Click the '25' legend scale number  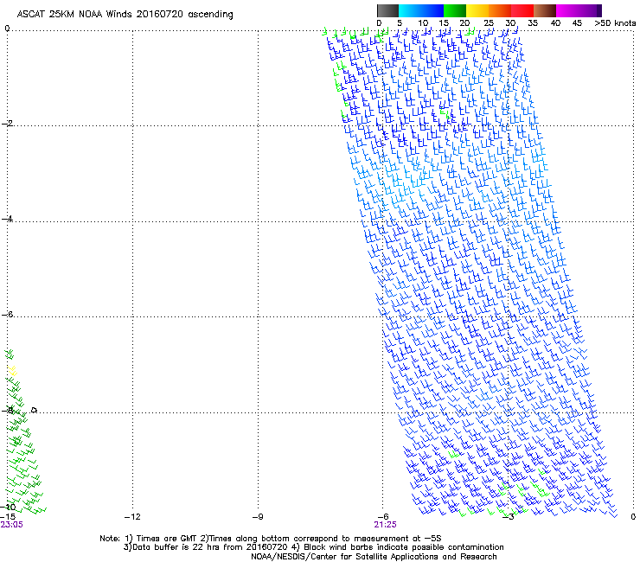coord(489,23)
